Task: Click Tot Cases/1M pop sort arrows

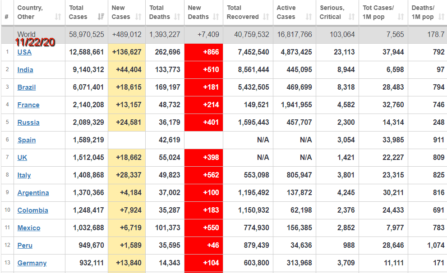Action: tap(401, 17)
